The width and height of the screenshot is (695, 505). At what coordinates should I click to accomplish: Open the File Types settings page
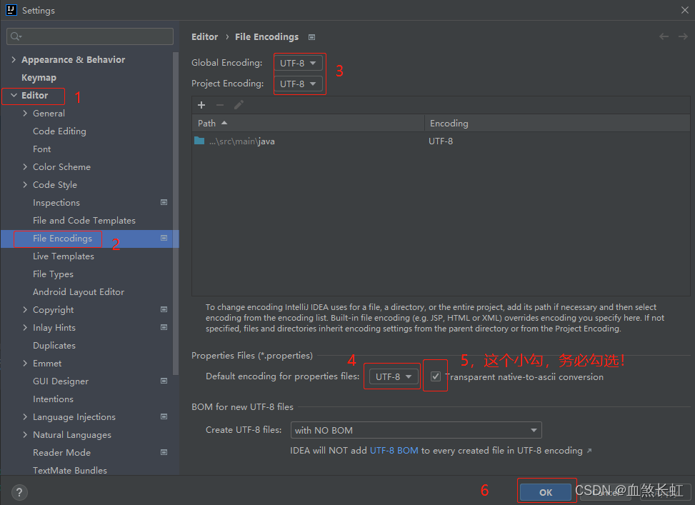[x=53, y=274]
